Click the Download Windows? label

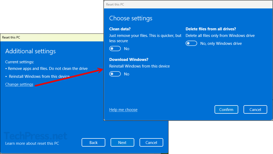(129, 60)
